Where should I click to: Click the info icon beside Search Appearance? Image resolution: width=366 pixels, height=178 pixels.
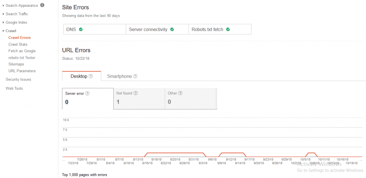(x=42, y=5)
